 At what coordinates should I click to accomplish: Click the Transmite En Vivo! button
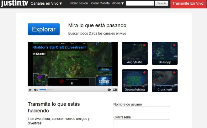188,4
